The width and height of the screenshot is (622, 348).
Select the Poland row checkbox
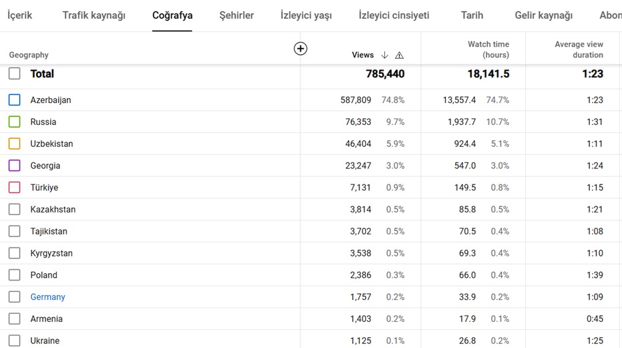tap(14, 275)
